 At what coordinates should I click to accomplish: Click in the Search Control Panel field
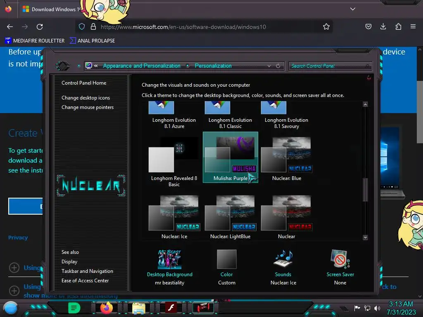pos(330,66)
